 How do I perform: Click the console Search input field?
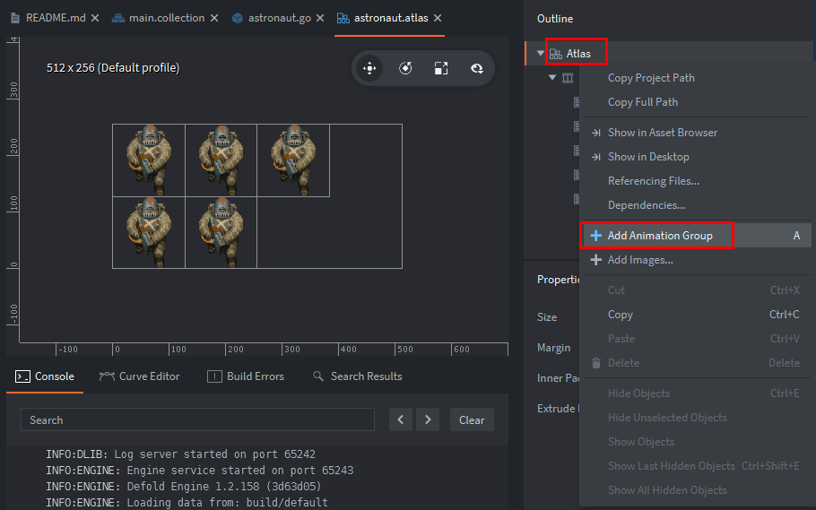(197, 420)
